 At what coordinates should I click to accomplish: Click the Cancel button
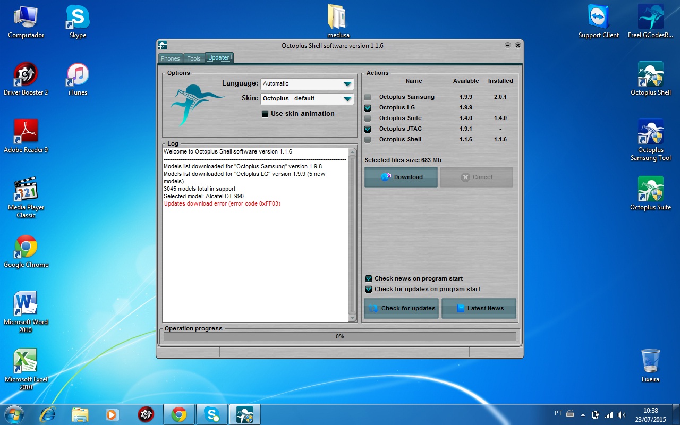click(x=477, y=177)
